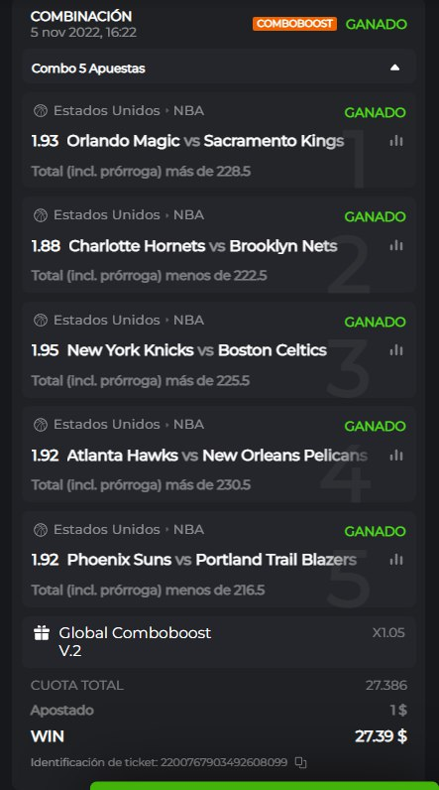Copy the ticket identification number
Screen dimensions: 439x790
click(300, 763)
